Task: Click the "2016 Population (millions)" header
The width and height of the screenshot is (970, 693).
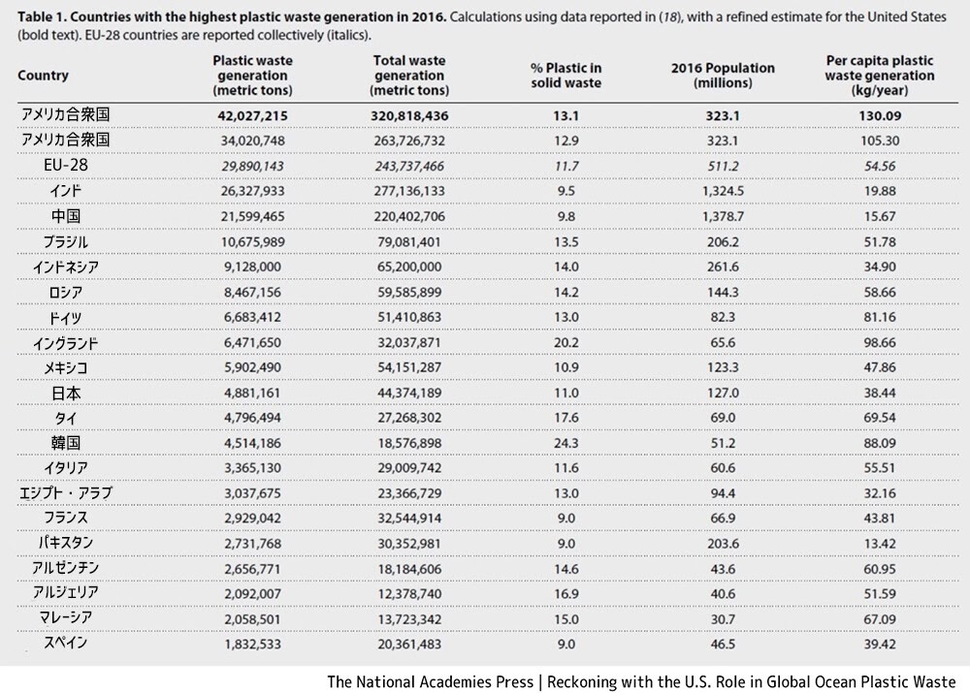Action: pos(723,75)
